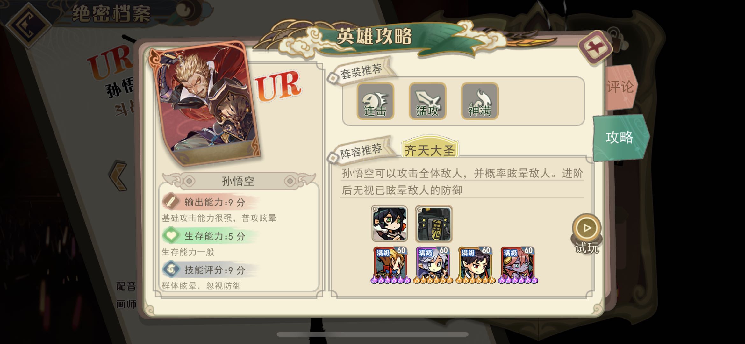Select the 齐天大圣 lineup tab
The width and height of the screenshot is (745, 344).
[430, 149]
